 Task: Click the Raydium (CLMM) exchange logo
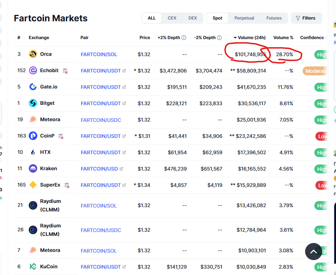click(x=33, y=205)
